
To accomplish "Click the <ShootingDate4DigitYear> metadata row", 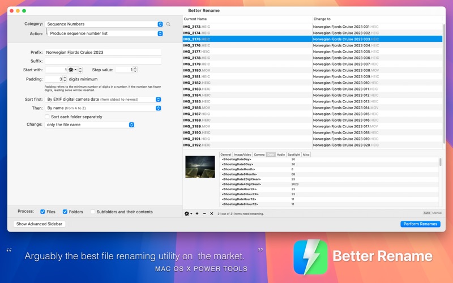I will [329, 185].
